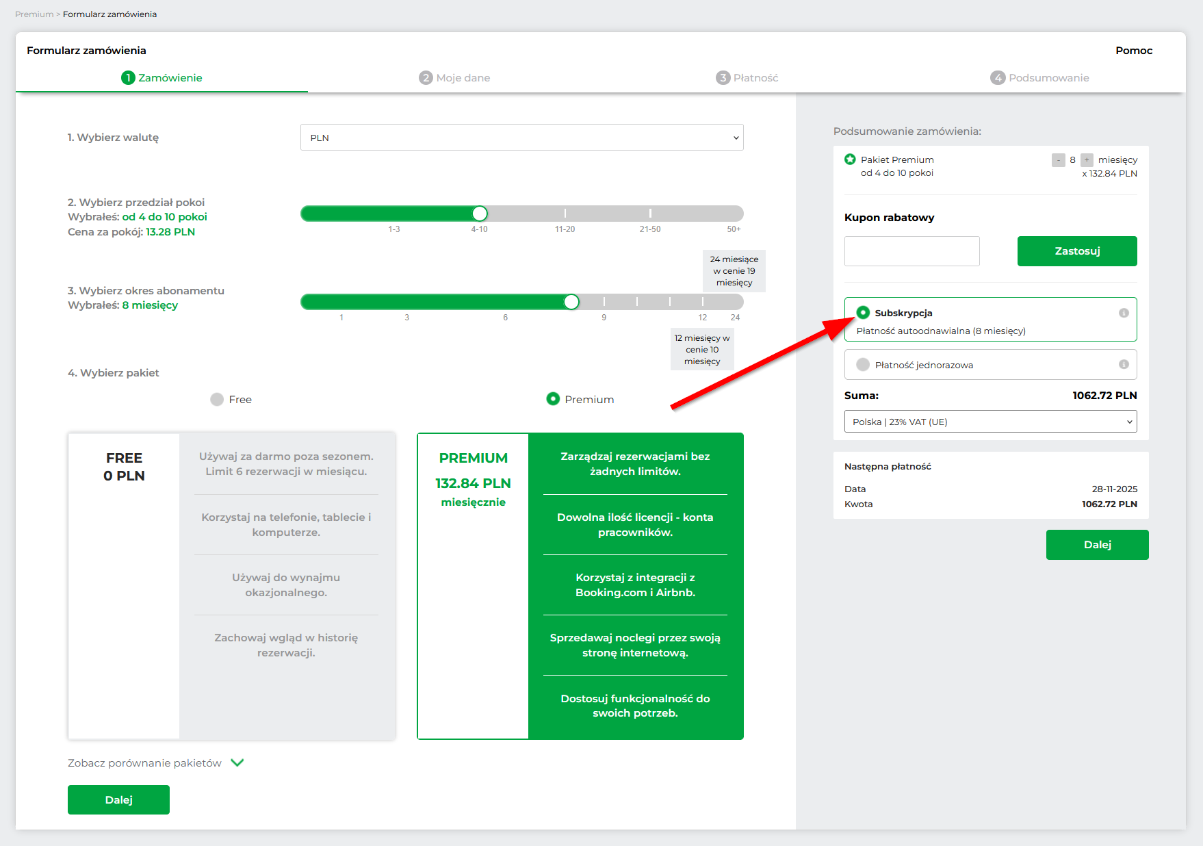Image resolution: width=1203 pixels, height=846 pixels.
Task: Click the next payment date '28-11-2025'
Action: [1115, 489]
